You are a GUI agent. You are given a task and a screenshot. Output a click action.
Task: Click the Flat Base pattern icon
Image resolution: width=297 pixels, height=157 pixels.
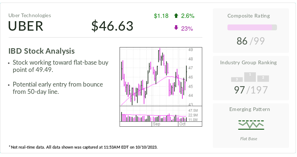click(x=251, y=125)
